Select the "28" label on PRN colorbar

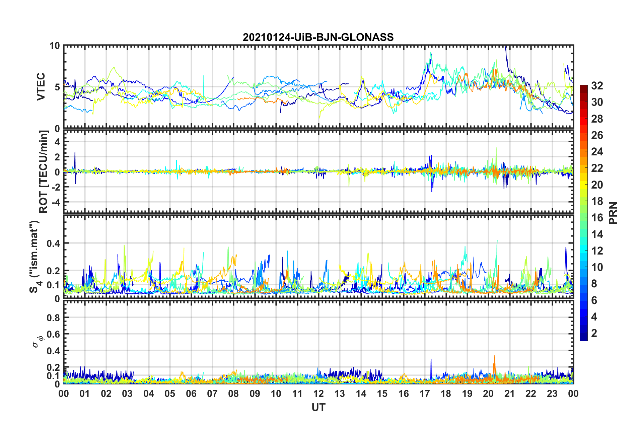click(597, 119)
